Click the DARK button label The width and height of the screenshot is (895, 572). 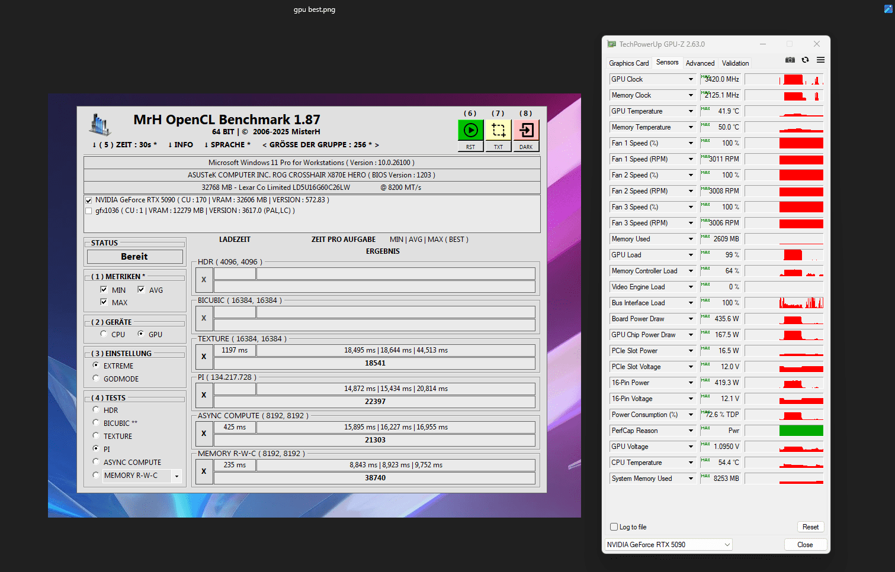click(526, 147)
